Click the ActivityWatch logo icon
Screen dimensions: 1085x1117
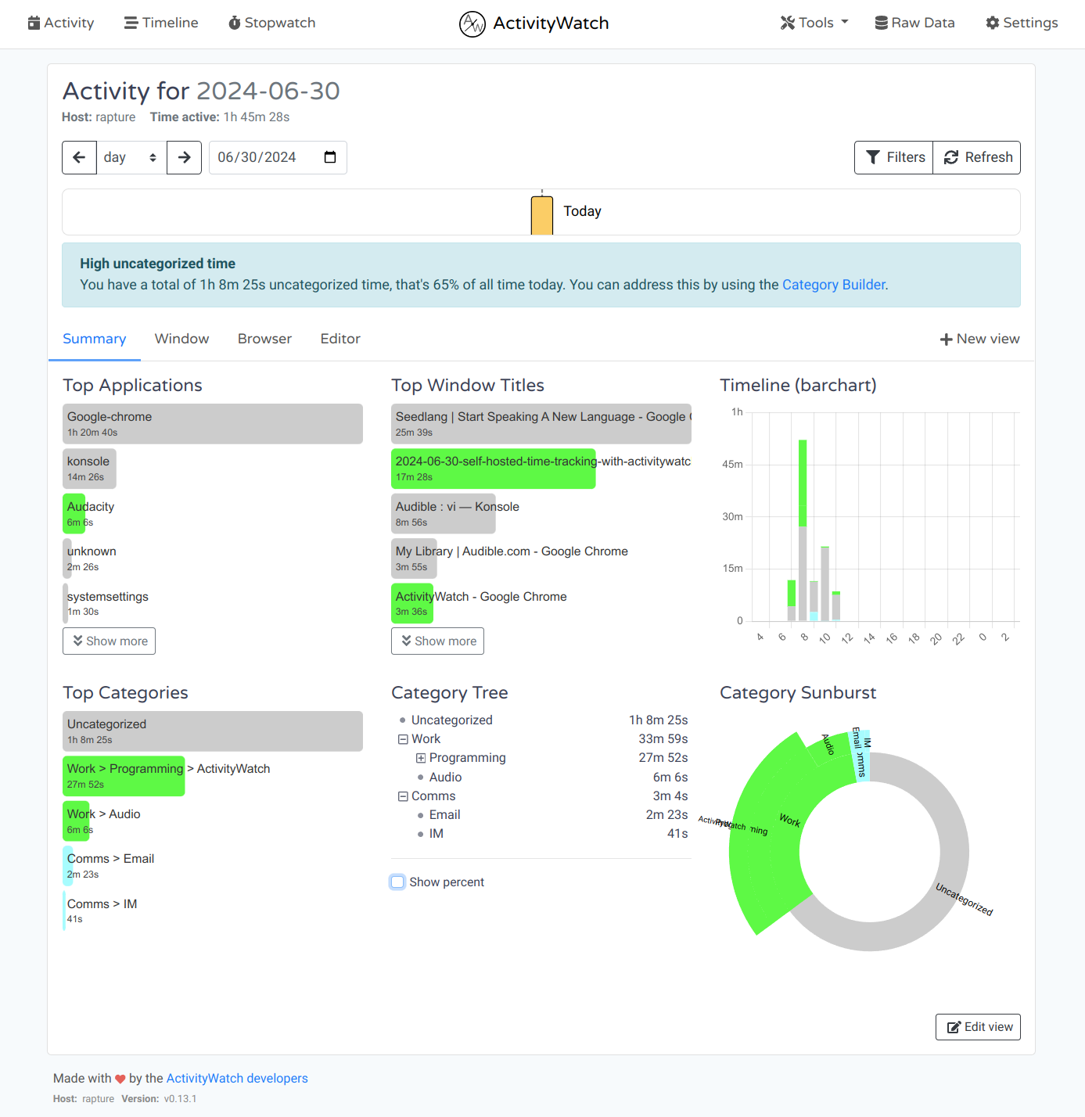click(472, 23)
